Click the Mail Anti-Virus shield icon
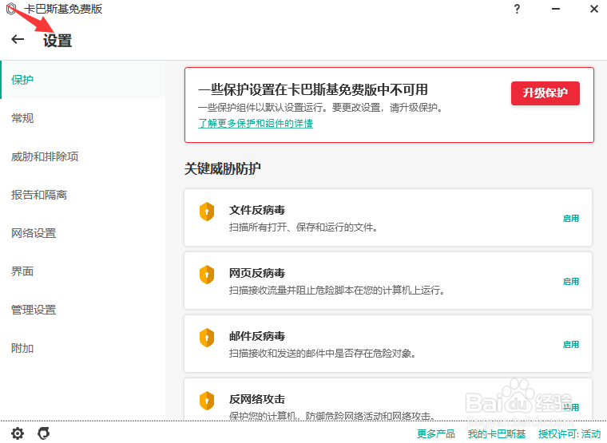This screenshot has height=443, width=607. (x=207, y=338)
